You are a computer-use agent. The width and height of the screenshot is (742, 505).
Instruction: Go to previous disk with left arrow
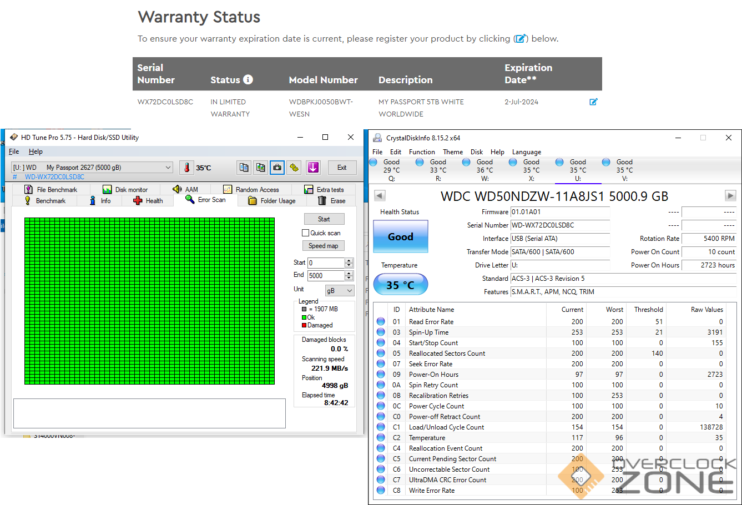pyautogui.click(x=380, y=196)
